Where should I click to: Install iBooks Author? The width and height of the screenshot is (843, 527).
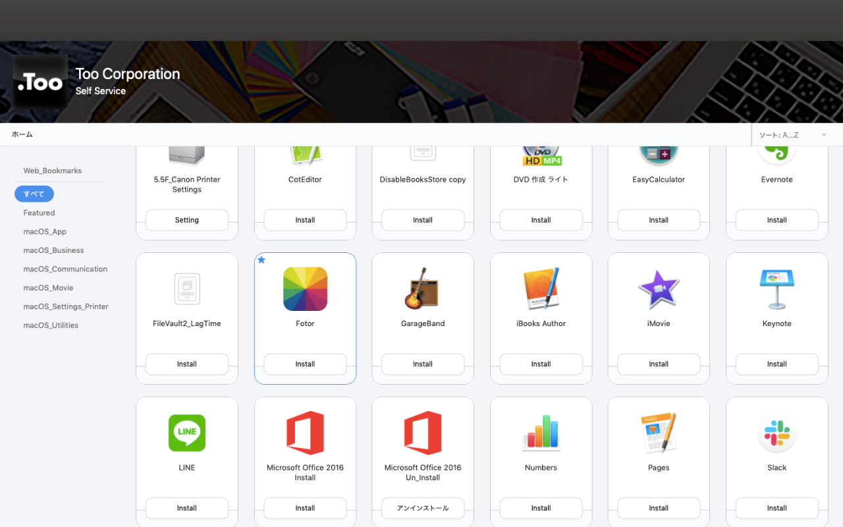click(541, 364)
